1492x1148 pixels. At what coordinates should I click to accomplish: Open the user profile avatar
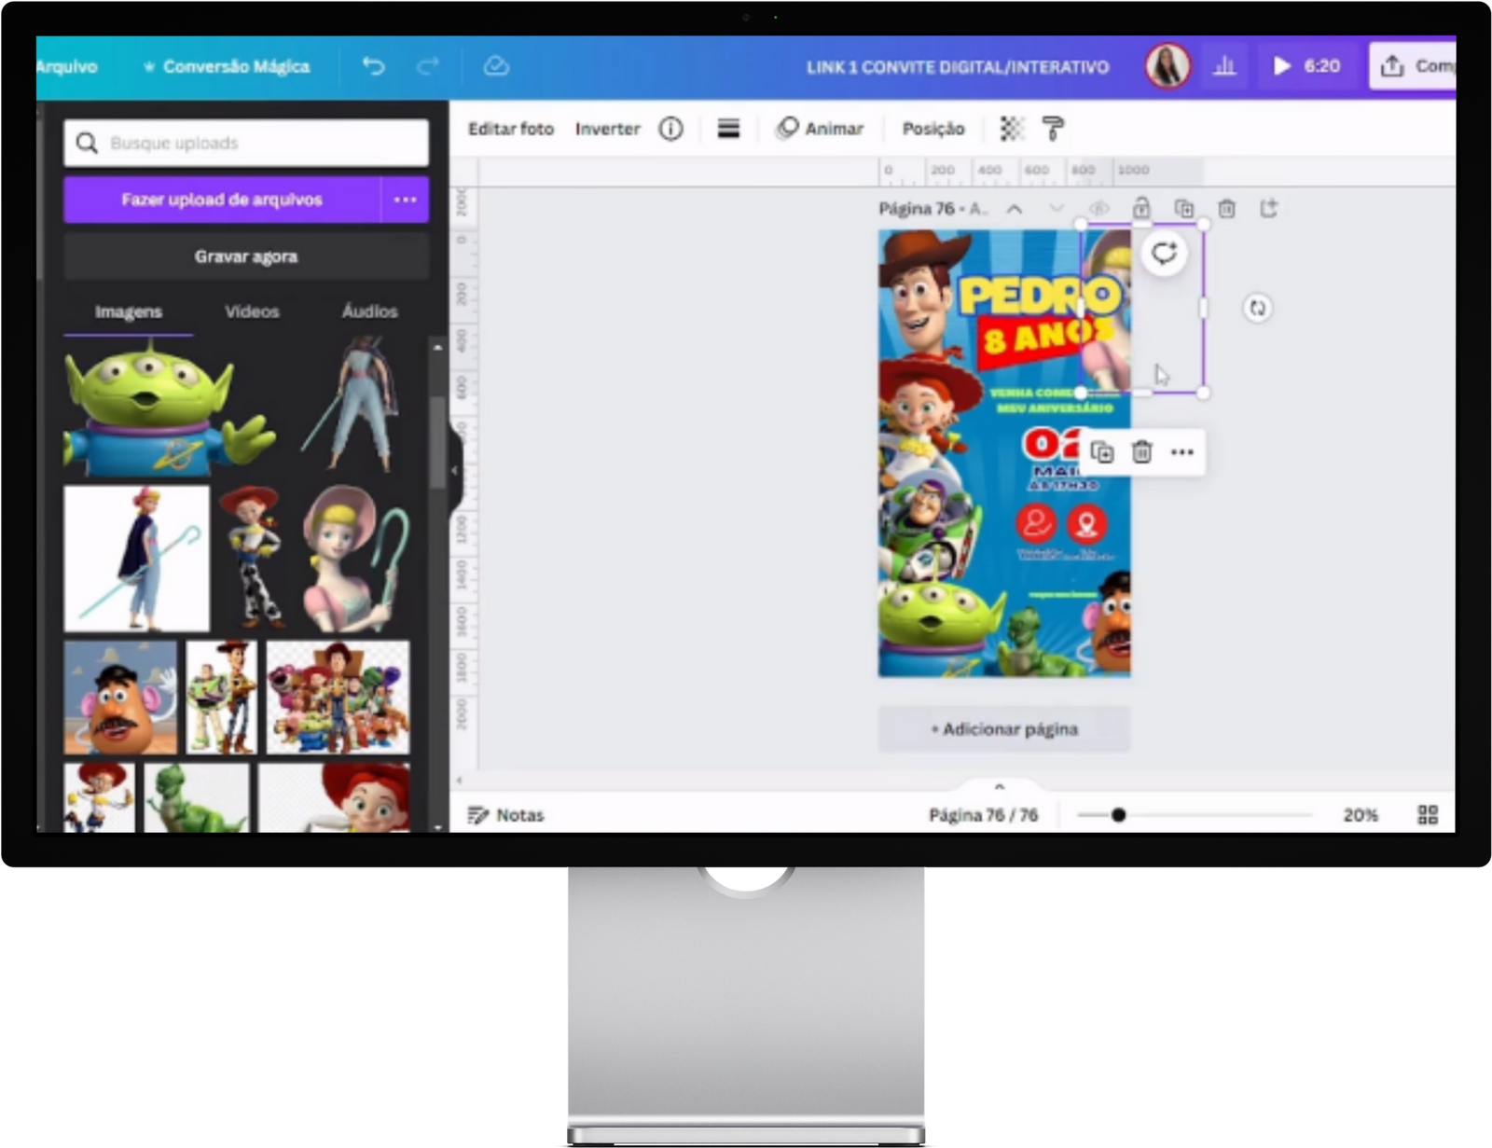1167,66
